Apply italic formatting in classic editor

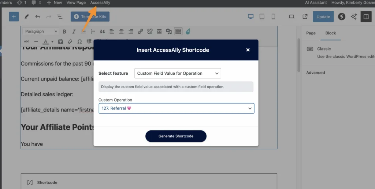74,31
